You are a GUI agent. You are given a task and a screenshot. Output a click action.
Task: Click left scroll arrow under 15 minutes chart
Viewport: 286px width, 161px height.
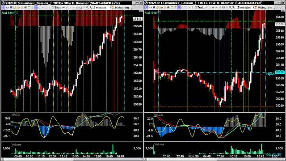[x=145, y=159]
